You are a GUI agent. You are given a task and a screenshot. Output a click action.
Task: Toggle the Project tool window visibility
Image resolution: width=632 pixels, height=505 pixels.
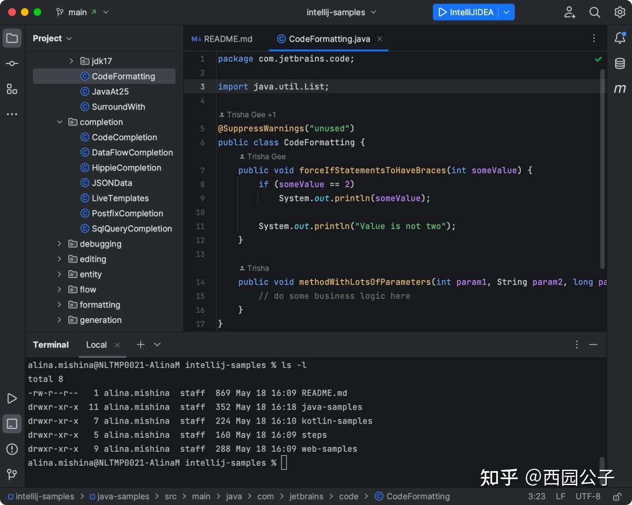click(12, 37)
